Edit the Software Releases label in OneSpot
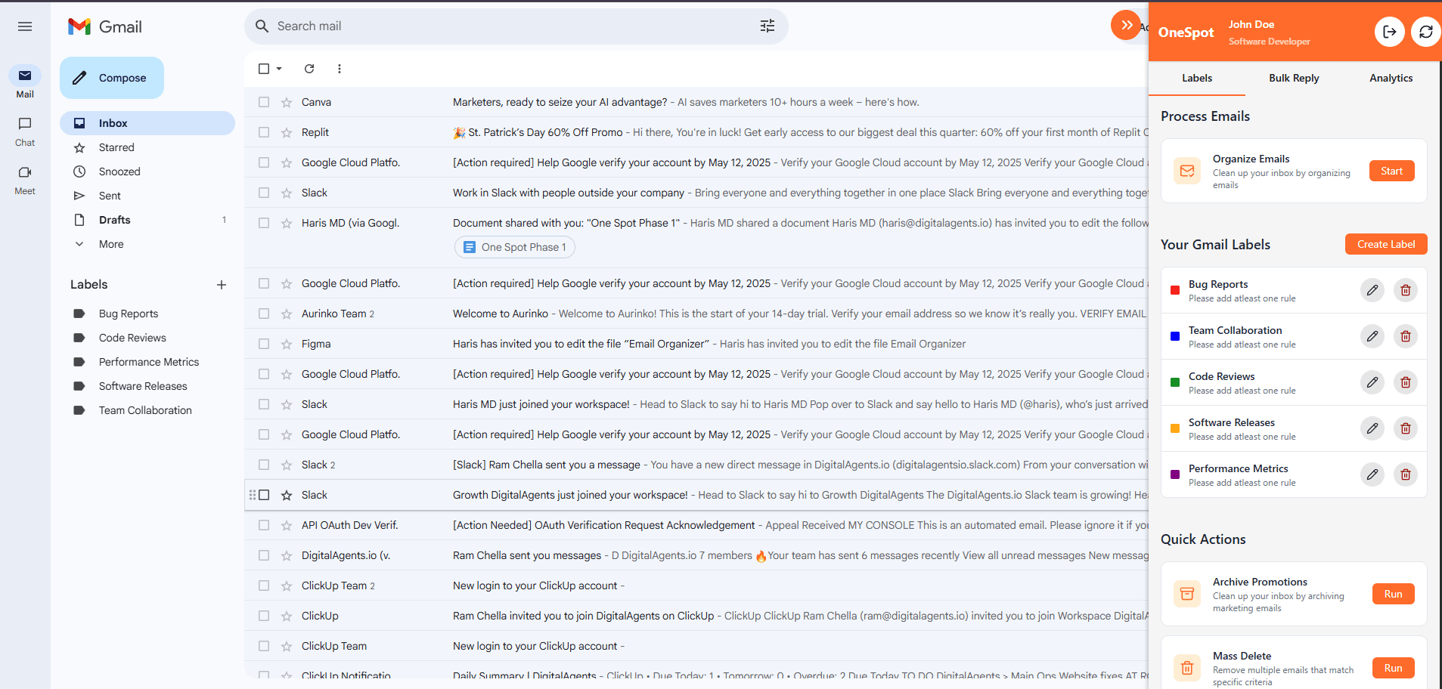 tap(1372, 428)
